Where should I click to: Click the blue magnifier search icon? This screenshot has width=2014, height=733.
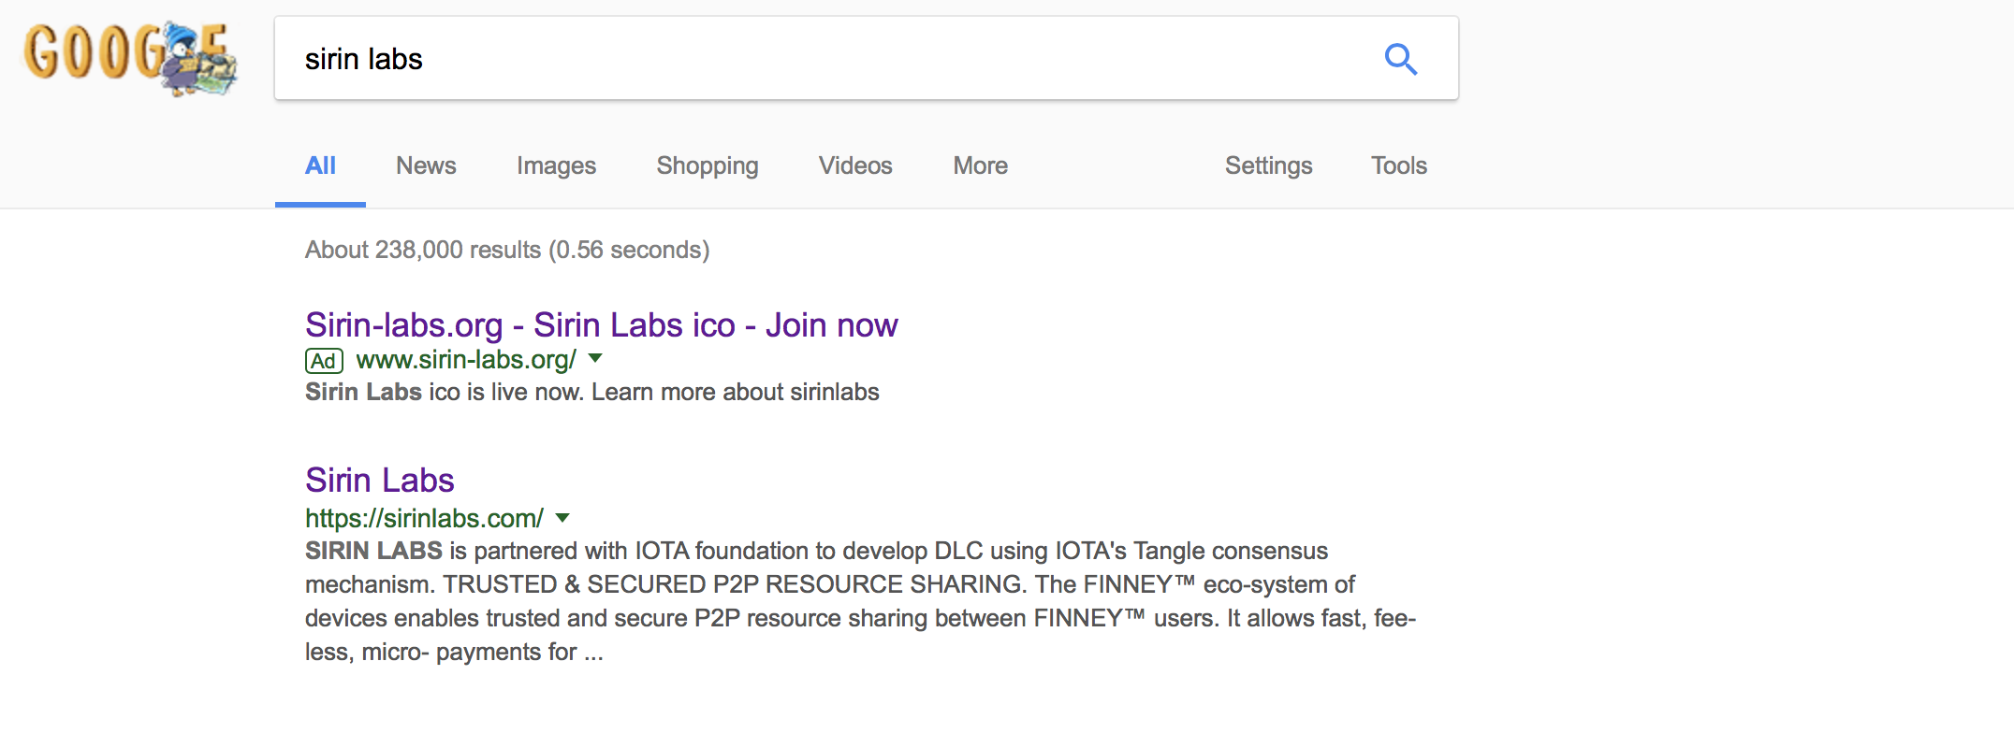pyautogui.click(x=1400, y=59)
